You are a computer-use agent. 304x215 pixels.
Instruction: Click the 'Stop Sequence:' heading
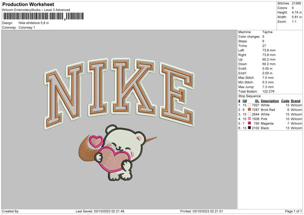[250, 96]
